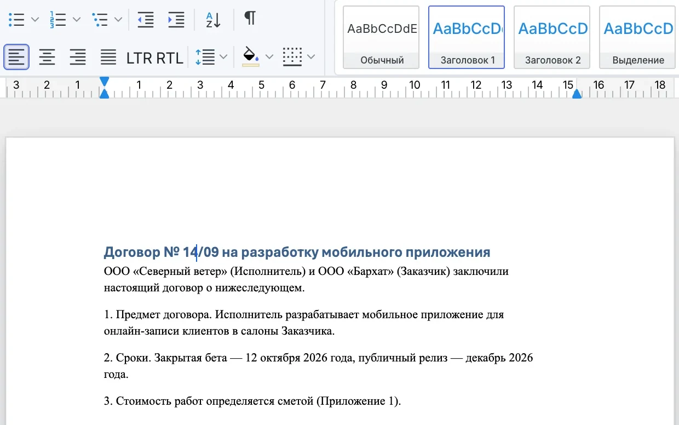Expand line spacing dropdown arrow
Viewport: 679px width, 425px height.
pos(223,57)
